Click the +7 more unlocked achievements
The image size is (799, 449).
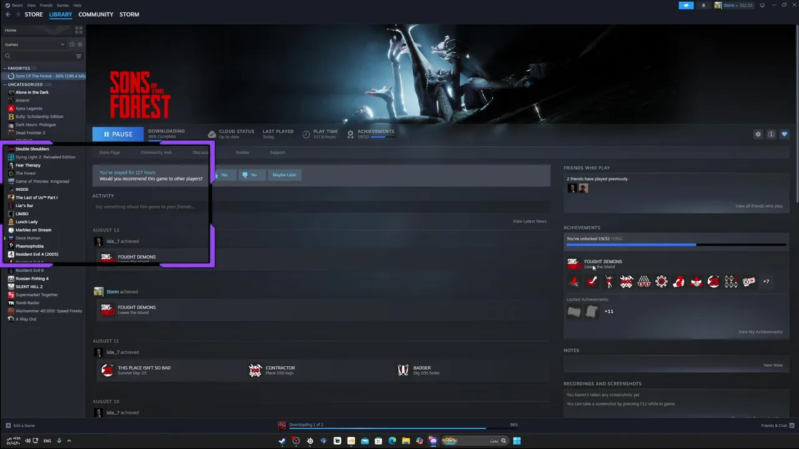coord(766,281)
